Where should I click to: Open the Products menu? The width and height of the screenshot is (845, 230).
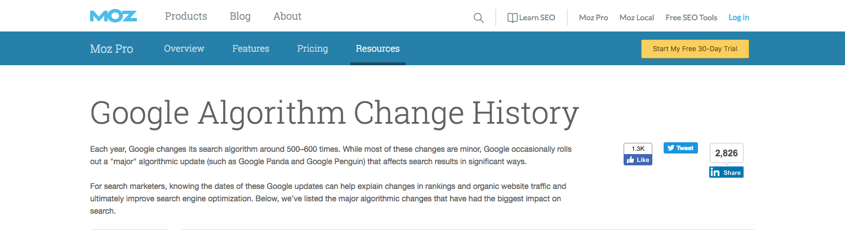click(186, 16)
